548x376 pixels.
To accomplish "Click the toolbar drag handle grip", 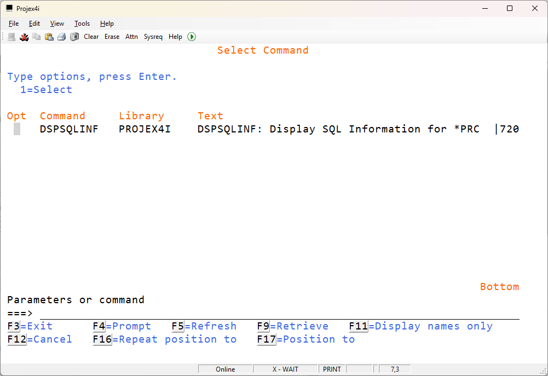I will (x=3, y=37).
